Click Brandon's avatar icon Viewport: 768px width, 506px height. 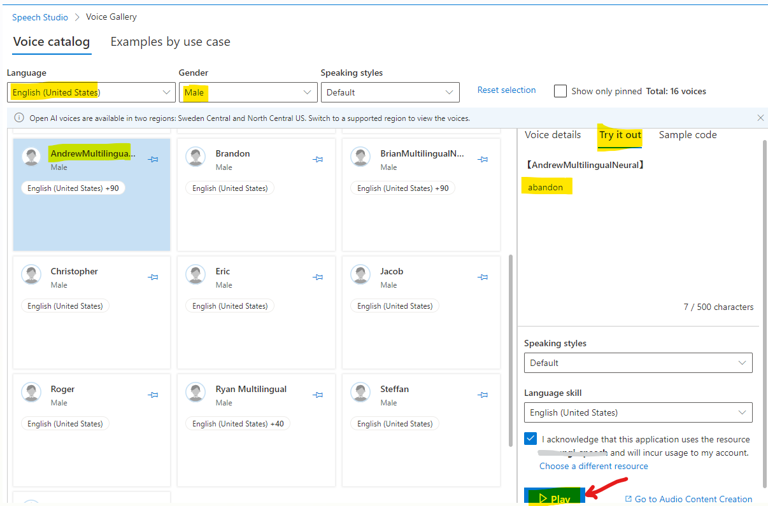pyautogui.click(x=196, y=157)
